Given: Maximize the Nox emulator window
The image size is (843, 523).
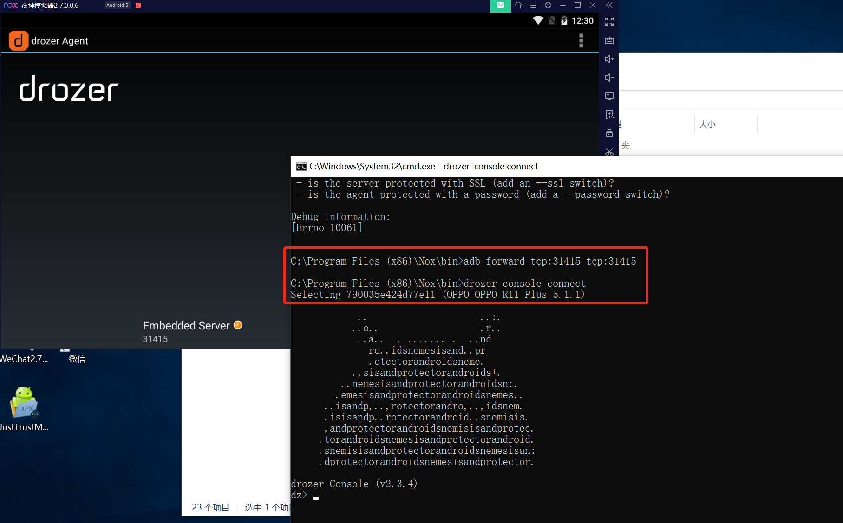Looking at the screenshot, I should point(578,6).
